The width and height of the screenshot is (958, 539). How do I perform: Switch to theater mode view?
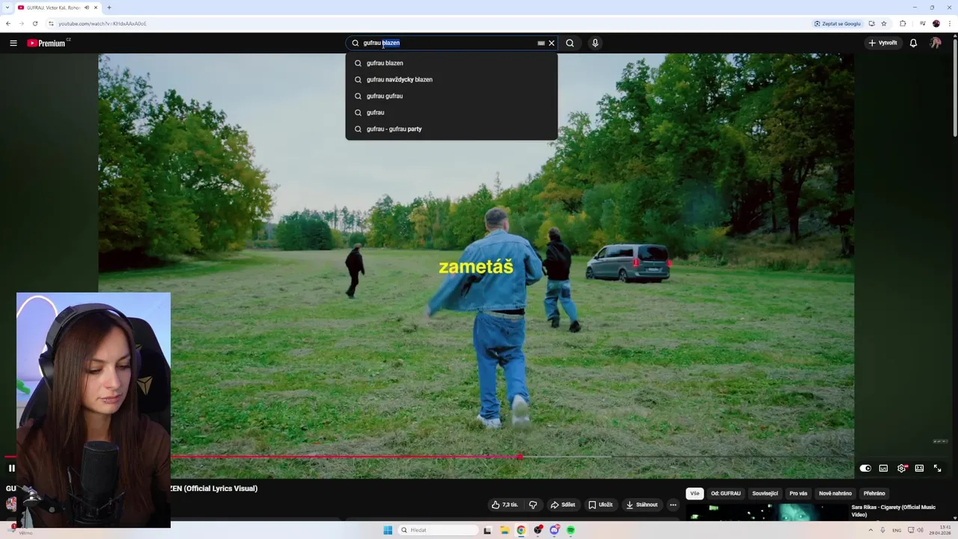(x=919, y=468)
